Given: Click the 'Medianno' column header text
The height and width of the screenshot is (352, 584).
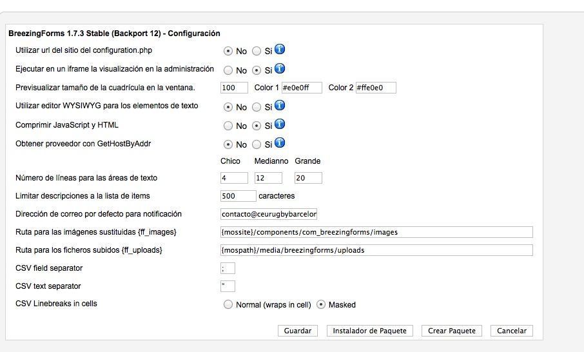Looking at the screenshot, I should tap(271, 161).
